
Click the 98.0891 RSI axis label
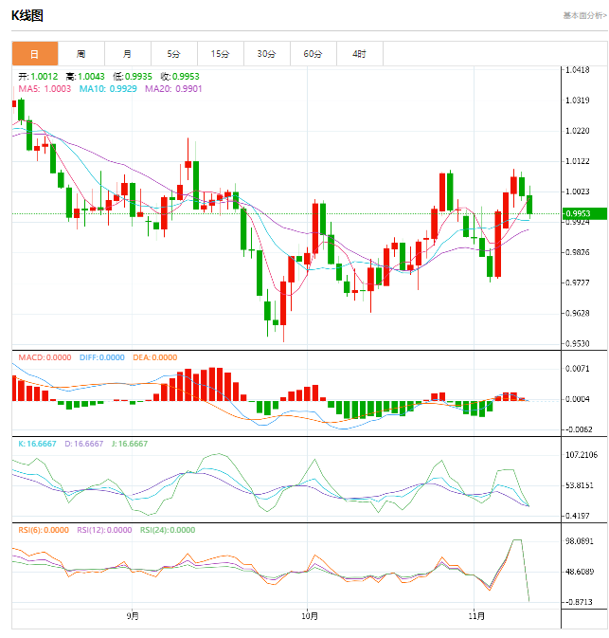(x=580, y=541)
